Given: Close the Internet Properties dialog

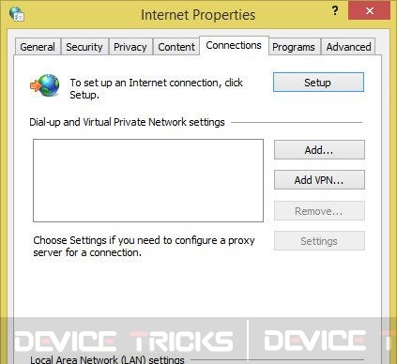Looking at the screenshot, I should click(369, 11).
